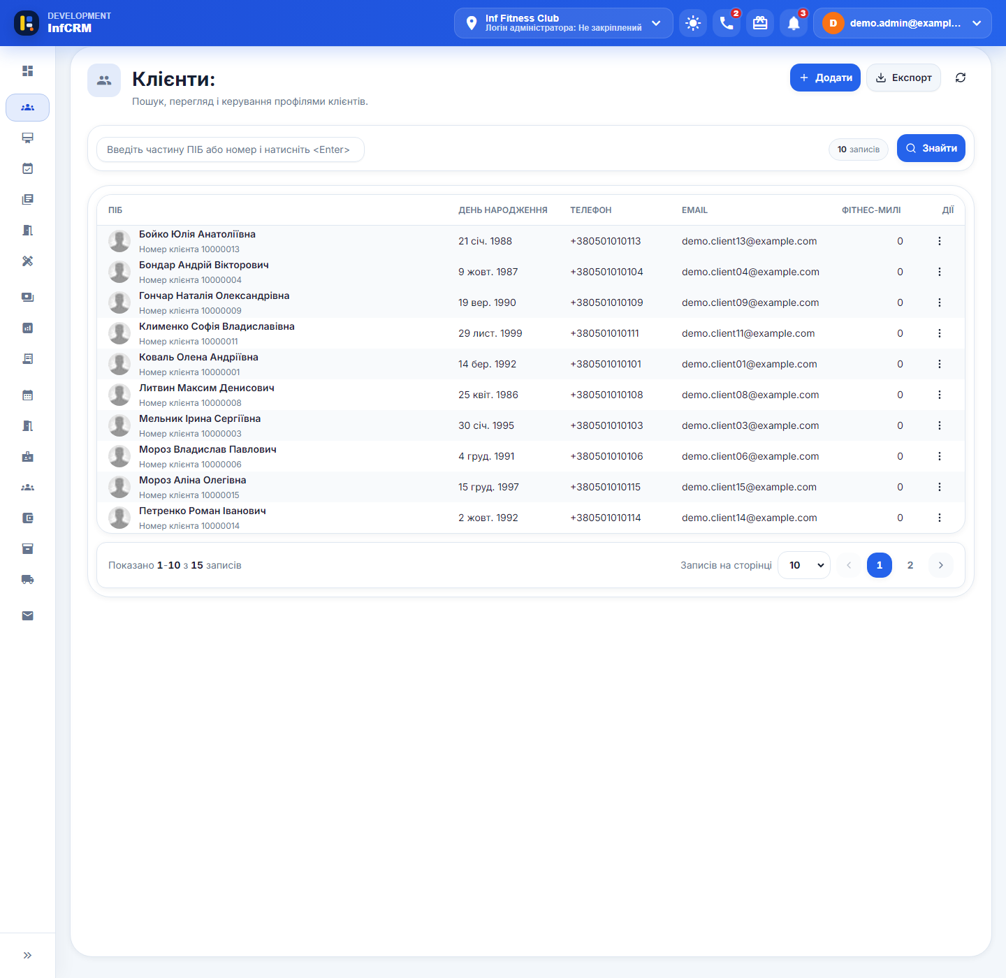The width and height of the screenshot is (1006, 978).
Task: Open the calendar-with-checkmark sidebar icon
Action: coord(27,169)
